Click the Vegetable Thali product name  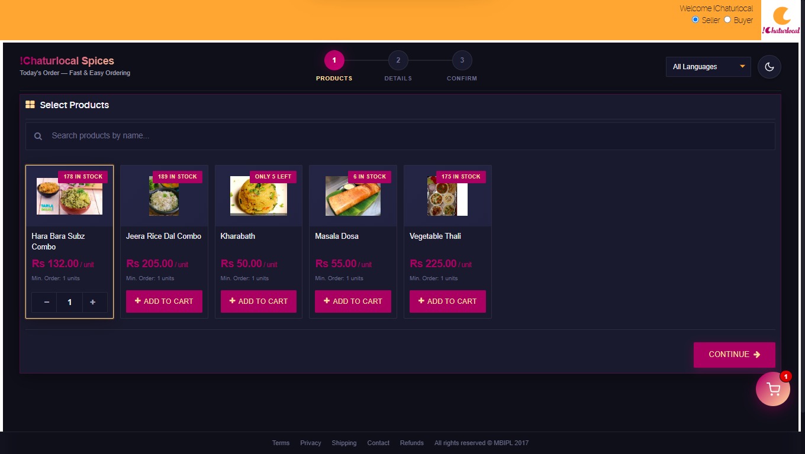point(435,236)
